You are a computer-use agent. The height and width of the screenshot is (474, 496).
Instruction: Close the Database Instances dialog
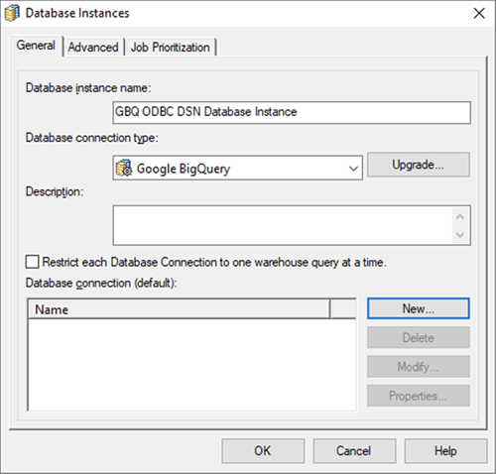coord(479,14)
